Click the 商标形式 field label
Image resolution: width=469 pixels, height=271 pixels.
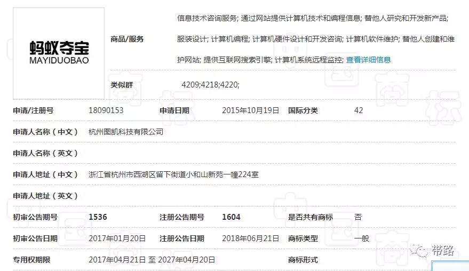[303, 260]
